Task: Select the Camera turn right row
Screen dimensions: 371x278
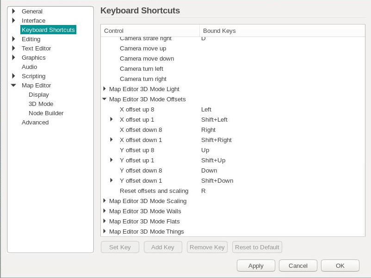Action: (233, 79)
